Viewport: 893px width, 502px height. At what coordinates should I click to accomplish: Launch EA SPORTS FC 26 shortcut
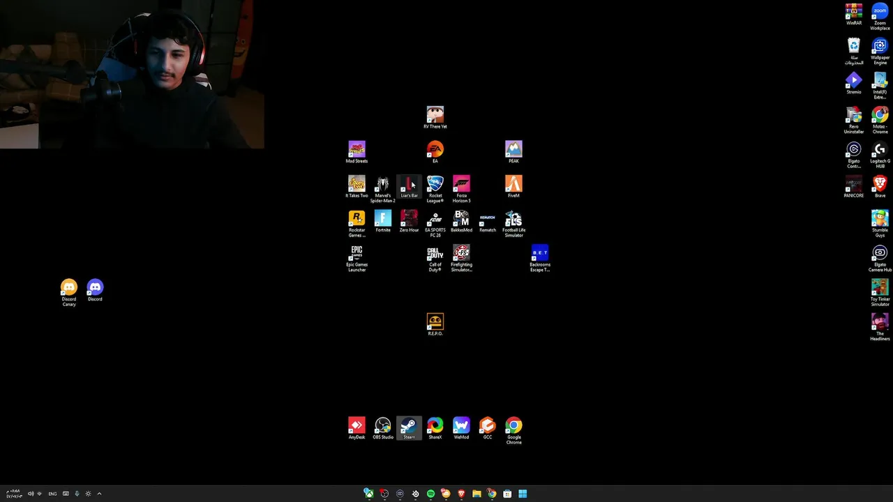pyautogui.click(x=435, y=224)
